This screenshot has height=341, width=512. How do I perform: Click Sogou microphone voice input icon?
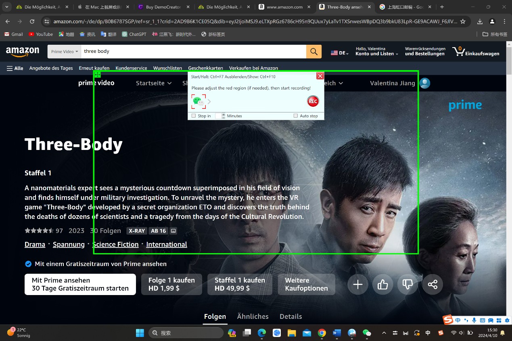pyautogui.click(x=474, y=320)
